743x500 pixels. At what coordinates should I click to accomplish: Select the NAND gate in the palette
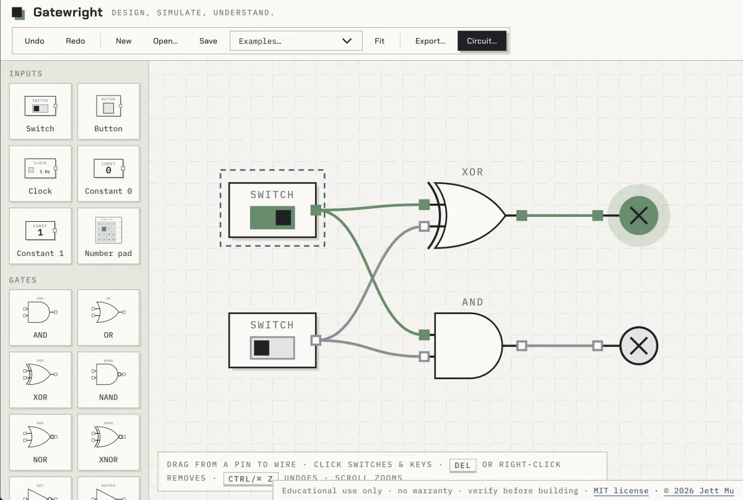click(x=108, y=380)
